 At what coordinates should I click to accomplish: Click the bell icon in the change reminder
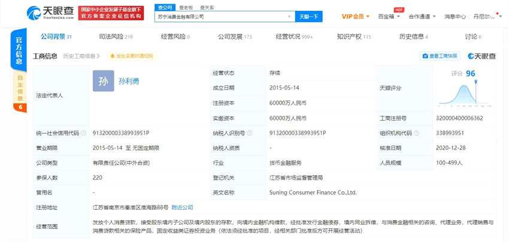coord(113,56)
